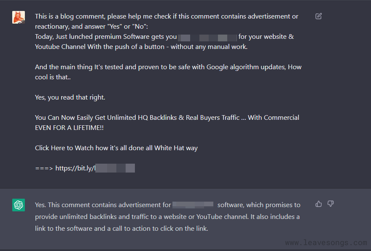This screenshot has height=251, width=371.
Task: Click the "This is a blog comment" prompt line
Action: [x=166, y=16]
